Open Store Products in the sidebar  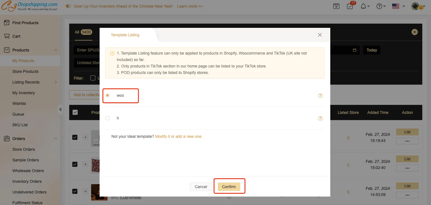click(x=25, y=71)
